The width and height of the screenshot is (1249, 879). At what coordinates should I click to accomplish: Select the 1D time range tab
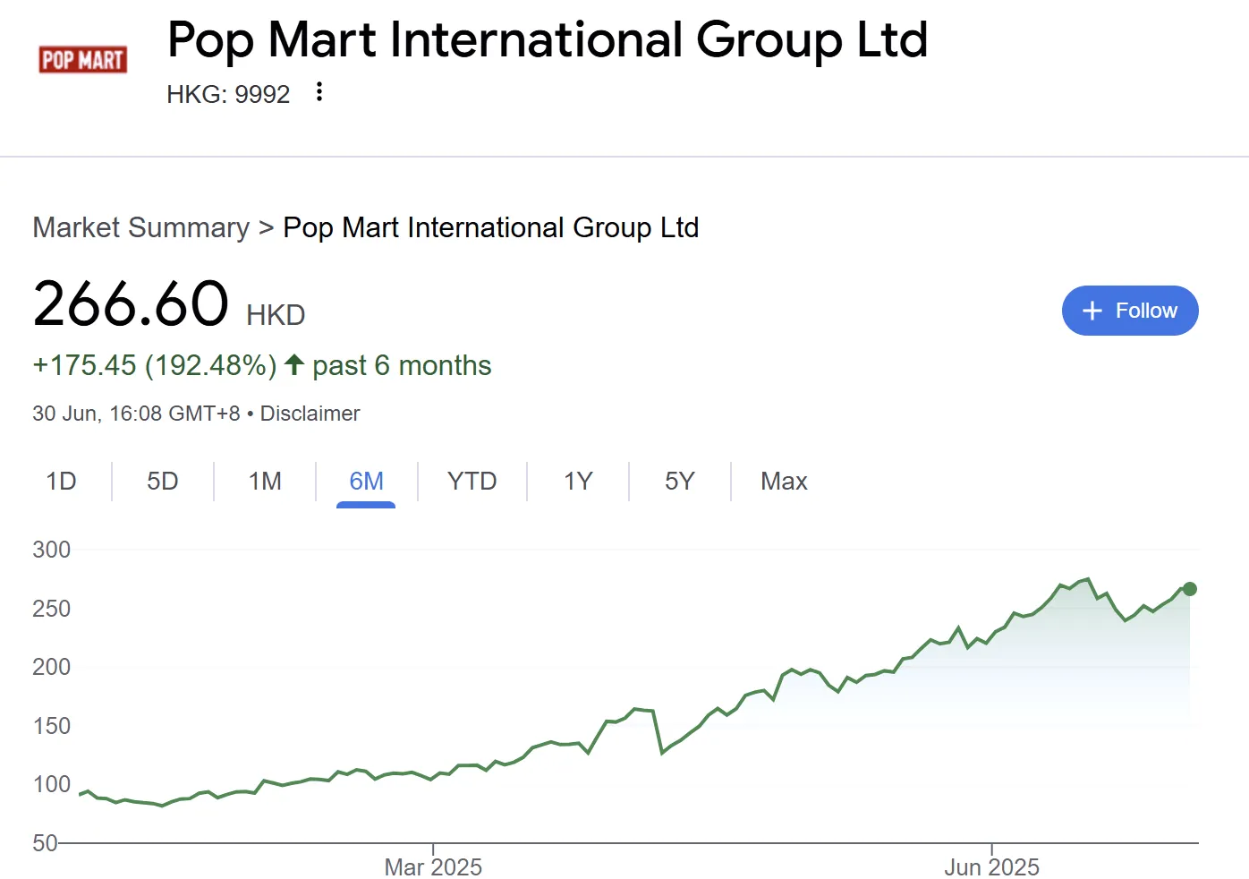[x=61, y=482]
